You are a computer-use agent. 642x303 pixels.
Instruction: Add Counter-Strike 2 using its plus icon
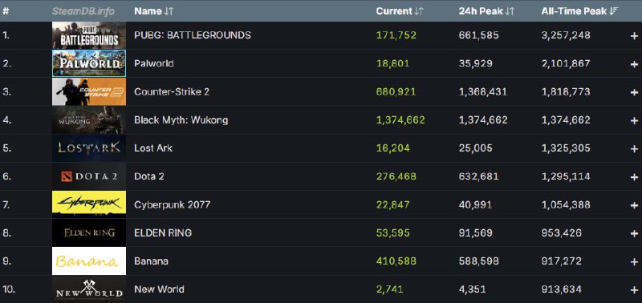pyautogui.click(x=634, y=92)
